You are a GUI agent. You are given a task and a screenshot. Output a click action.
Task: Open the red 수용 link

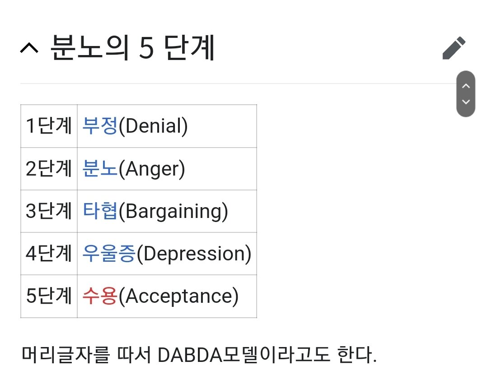coord(100,296)
